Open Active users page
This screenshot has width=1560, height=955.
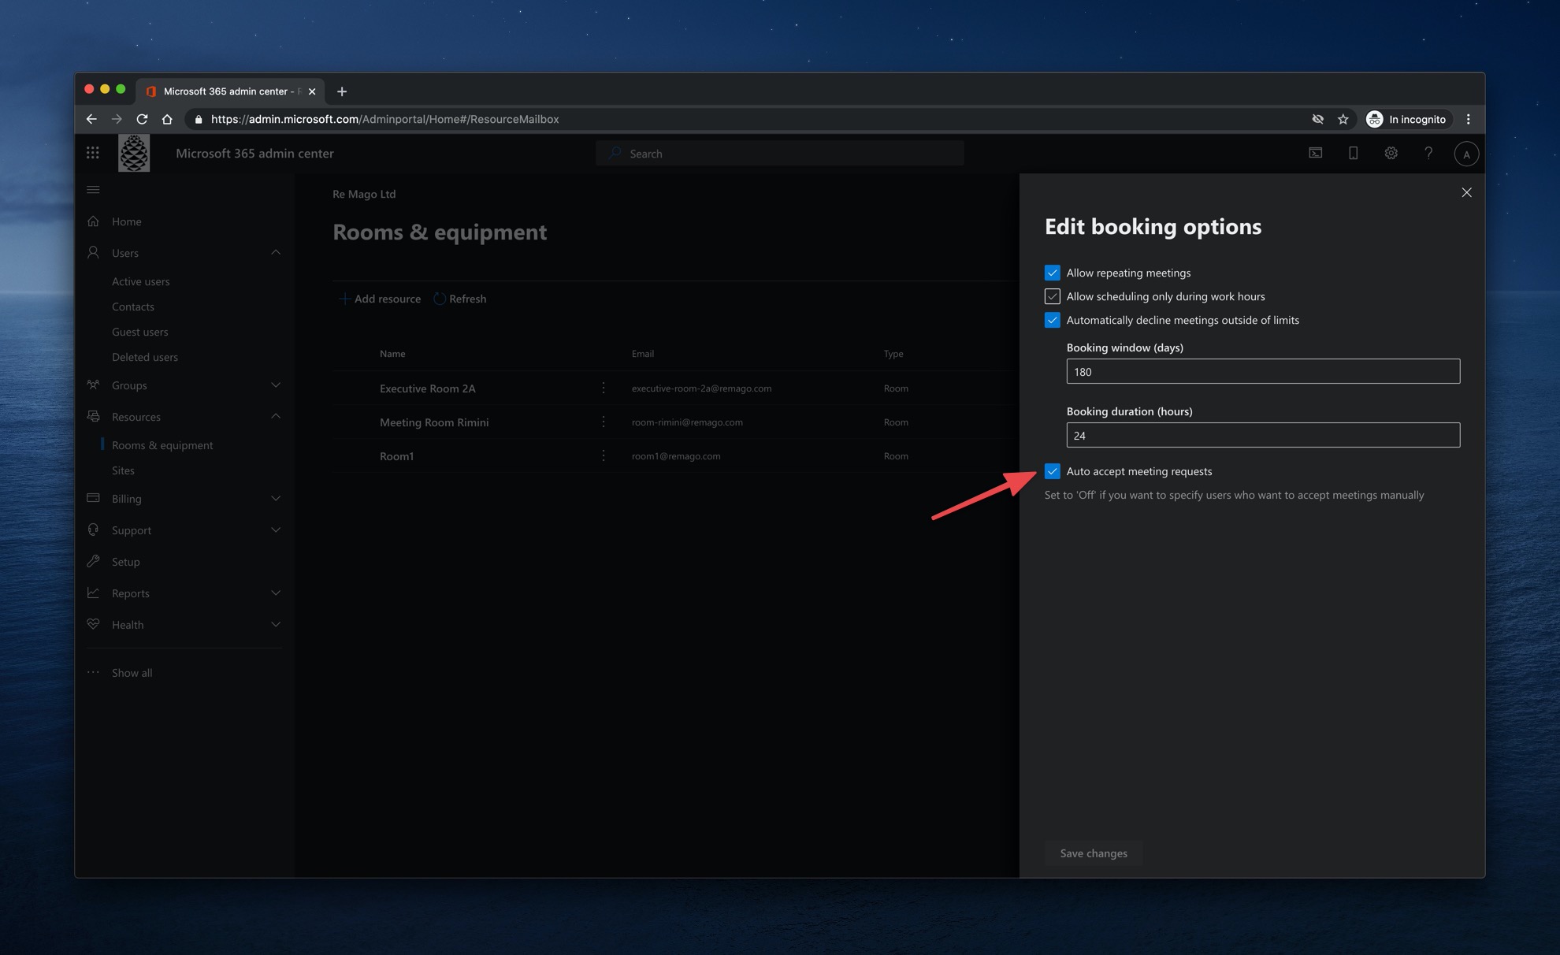[140, 281]
